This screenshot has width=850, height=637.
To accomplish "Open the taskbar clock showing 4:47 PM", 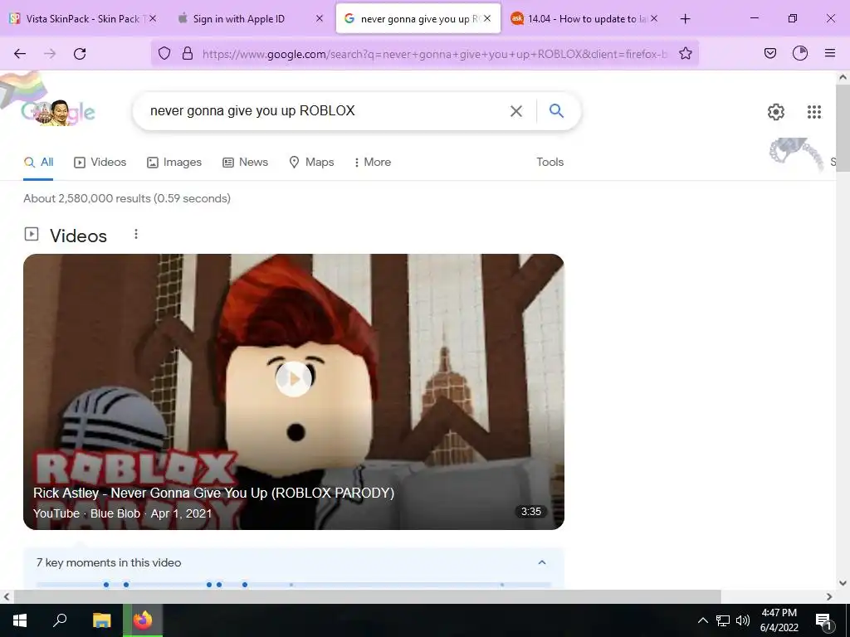I will coord(779,620).
